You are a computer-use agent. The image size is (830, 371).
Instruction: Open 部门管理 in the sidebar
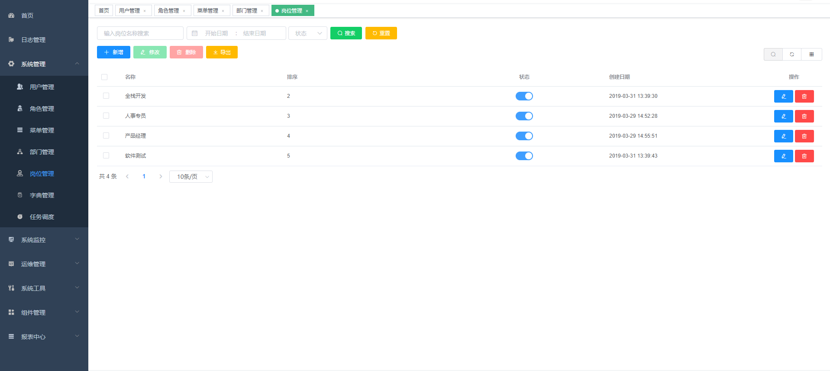[x=44, y=152]
